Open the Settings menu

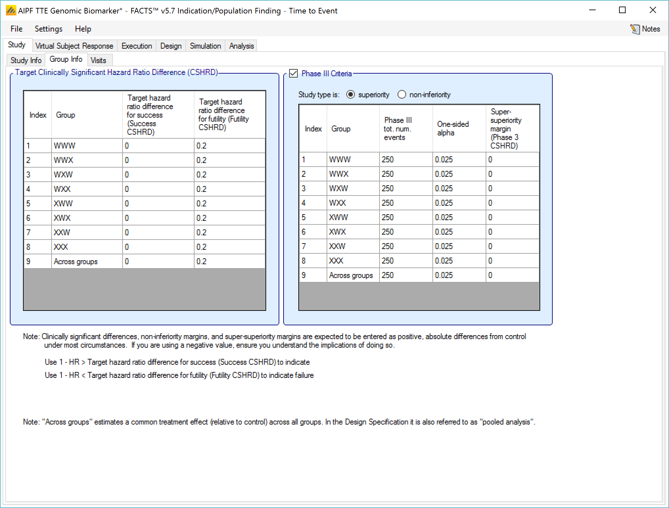coord(48,29)
